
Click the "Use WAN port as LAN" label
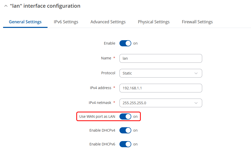click(x=97, y=116)
